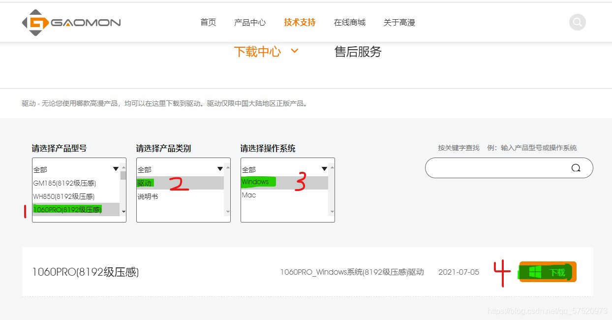Viewport: 612px width, 320px height.
Task: Go to 首页 in the navigation
Action: coord(208,22)
